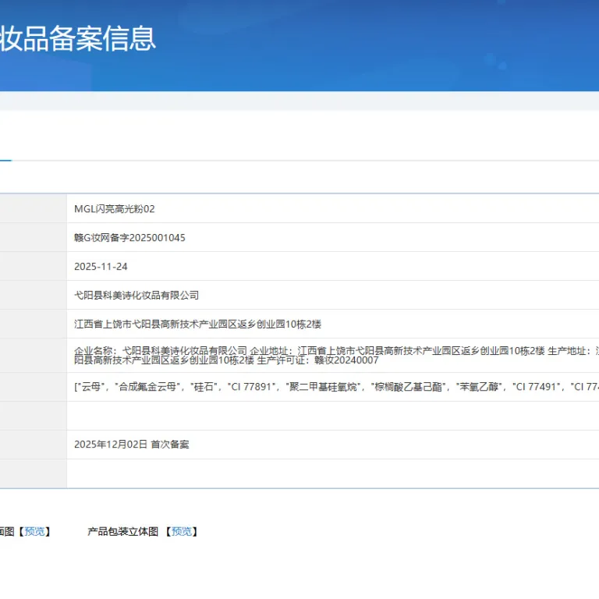
Task: Open the 预览 link beside 产品包装立体图
Action: [x=181, y=531]
